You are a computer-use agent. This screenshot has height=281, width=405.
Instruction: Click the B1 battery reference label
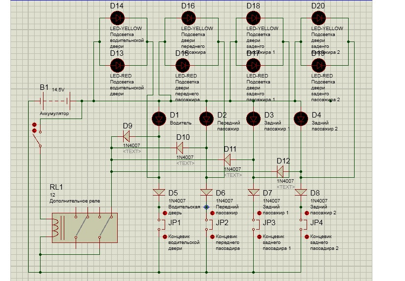[x=44, y=87]
